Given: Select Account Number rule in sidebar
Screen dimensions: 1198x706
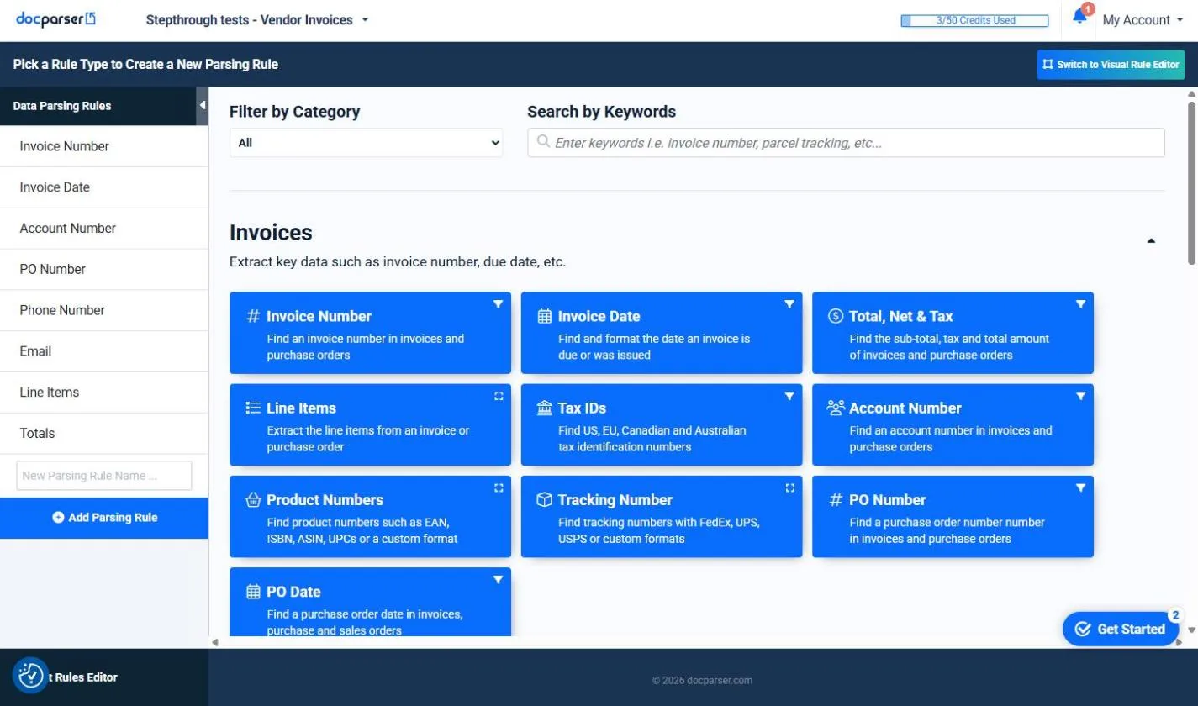Looking at the screenshot, I should pos(104,229).
